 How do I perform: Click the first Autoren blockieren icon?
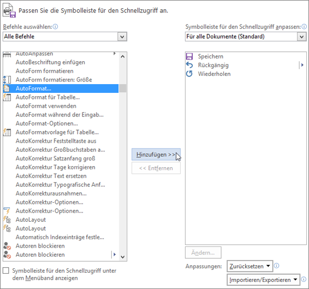(7, 246)
